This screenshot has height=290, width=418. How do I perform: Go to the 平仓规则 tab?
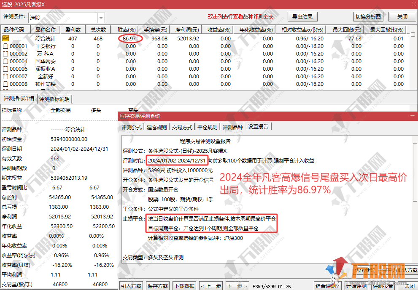click(x=208, y=127)
